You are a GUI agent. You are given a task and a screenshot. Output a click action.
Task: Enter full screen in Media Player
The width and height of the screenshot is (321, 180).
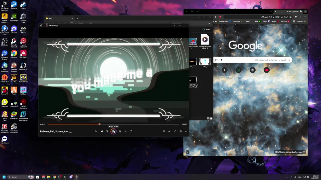pos(175,131)
